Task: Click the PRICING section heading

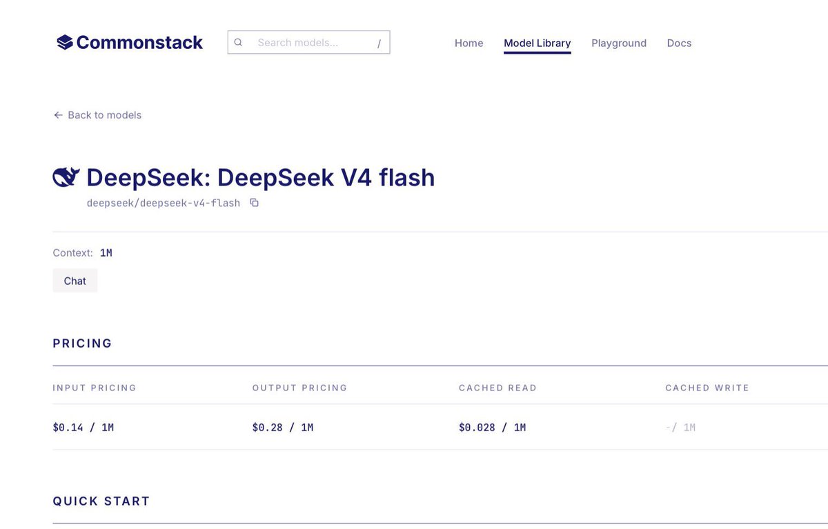Action: (x=82, y=343)
